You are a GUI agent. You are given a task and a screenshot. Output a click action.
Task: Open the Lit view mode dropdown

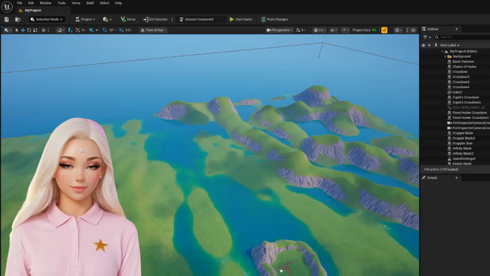pos(319,30)
